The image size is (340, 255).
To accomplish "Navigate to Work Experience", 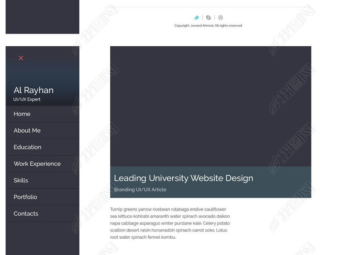I will point(37,164).
